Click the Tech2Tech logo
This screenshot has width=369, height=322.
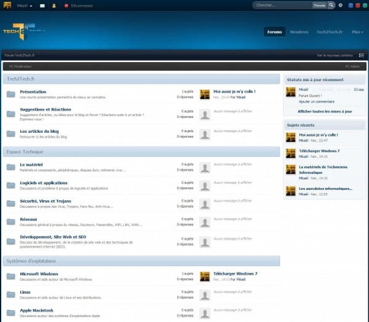(23, 31)
